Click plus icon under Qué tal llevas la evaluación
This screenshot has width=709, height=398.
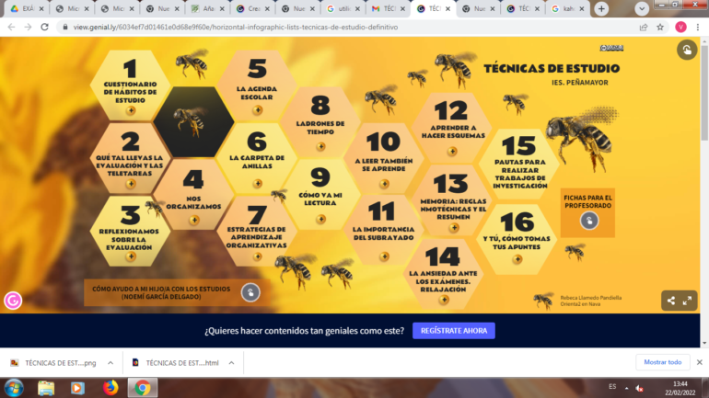coord(131,184)
